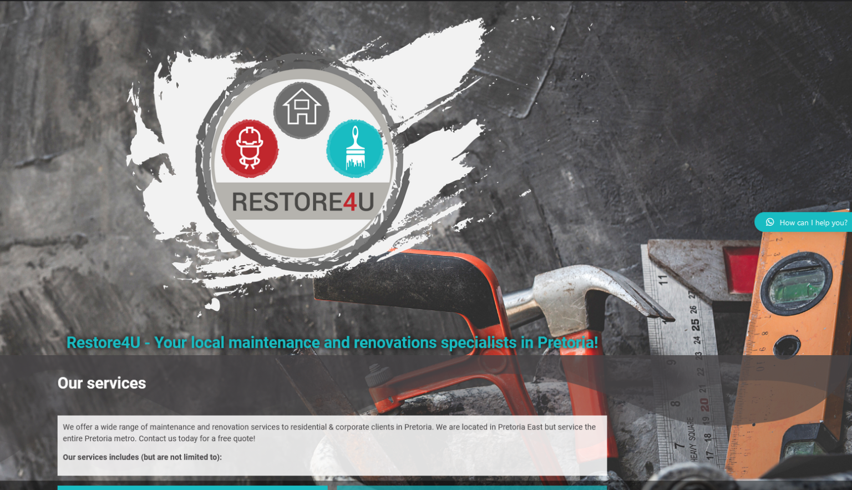
Task: Click the red '4' in RESTORE4U logo
Action: click(349, 202)
